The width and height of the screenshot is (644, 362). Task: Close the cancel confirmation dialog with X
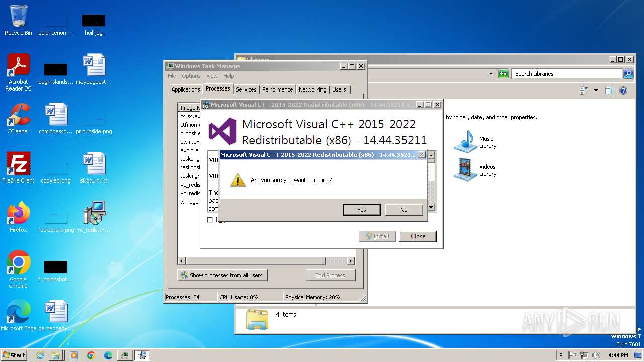pos(422,155)
